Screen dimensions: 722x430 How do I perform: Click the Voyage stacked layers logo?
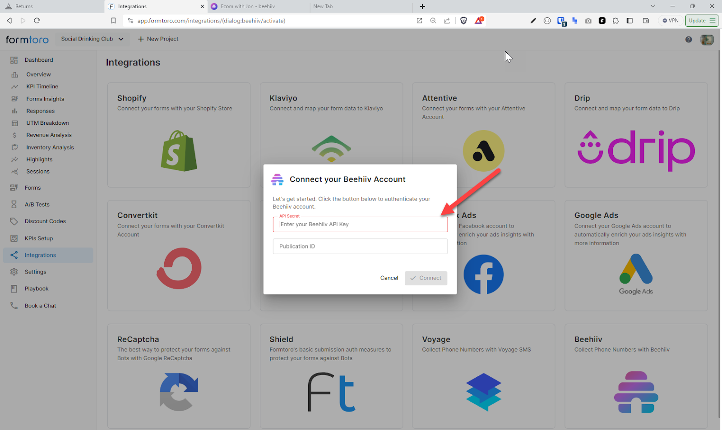483,392
